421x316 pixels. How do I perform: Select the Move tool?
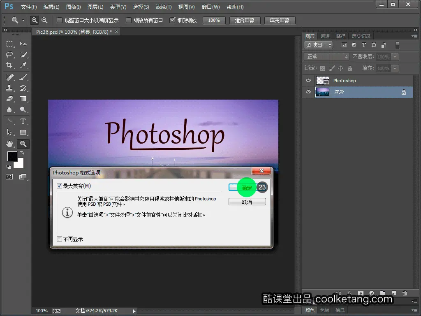(23, 44)
